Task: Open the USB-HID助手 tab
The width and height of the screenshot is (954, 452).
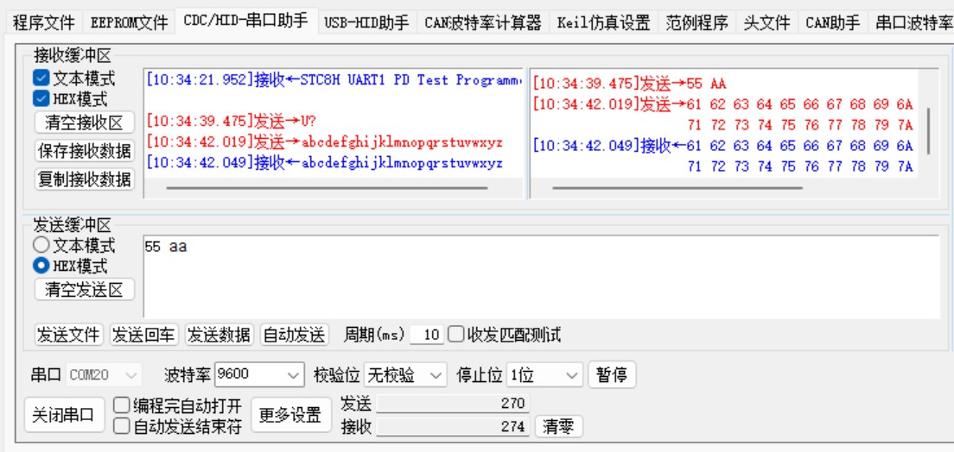Action: click(x=367, y=23)
